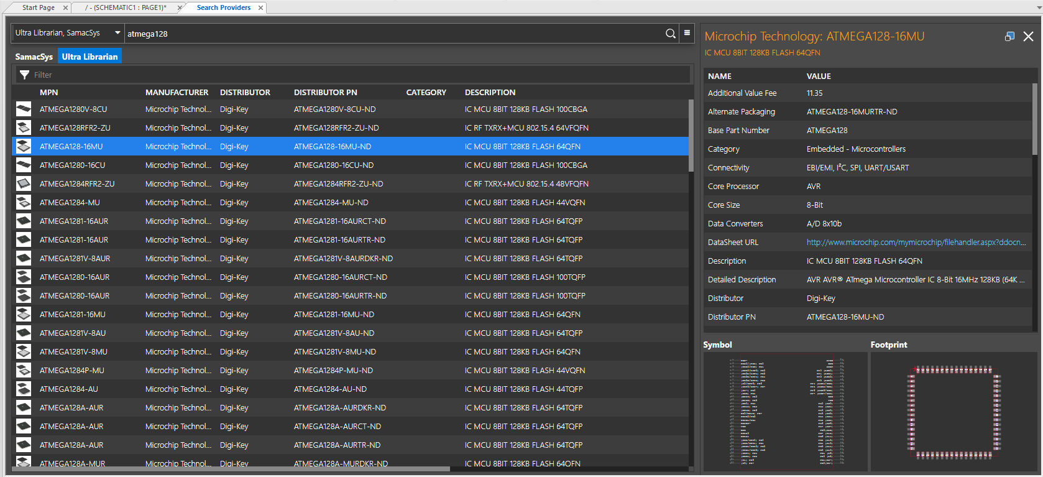
Task: Select the ATMEGA1281-16AURTR-ND row
Action: [x=351, y=239]
